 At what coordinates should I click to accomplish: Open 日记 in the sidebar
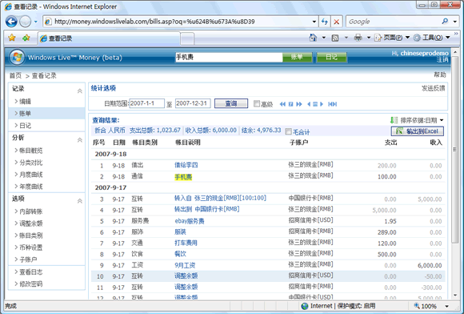25,126
